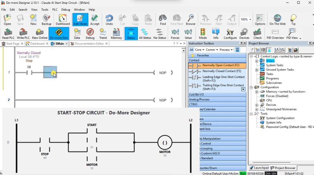The image size is (314, 175).
Task: Open the Configure XY toolbar icon
Action: click(230, 34)
